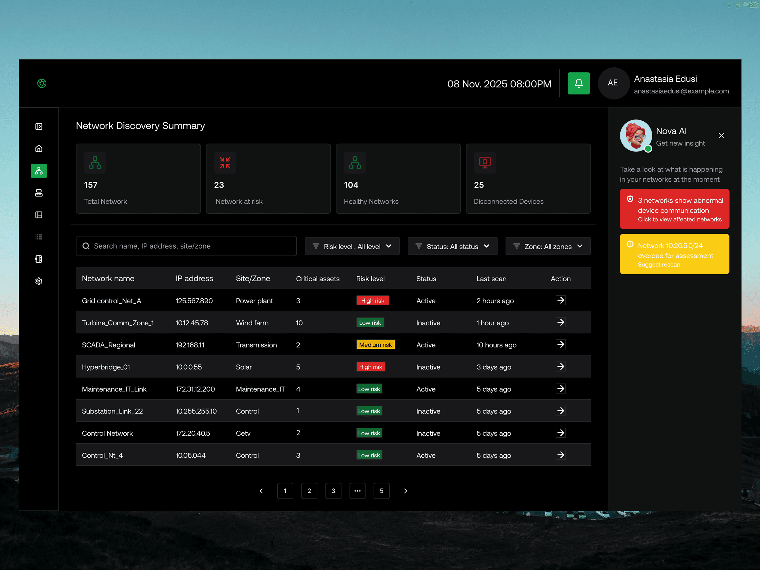
Task: Click the AE user avatar
Action: [613, 83]
